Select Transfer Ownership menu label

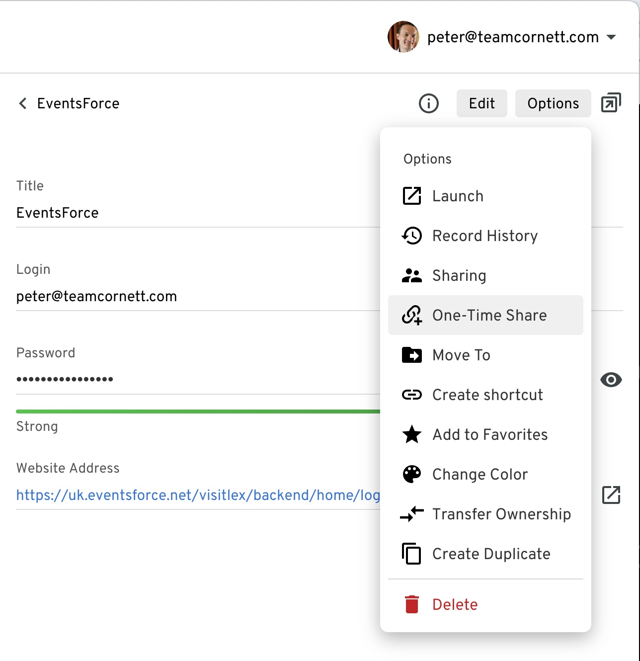(501, 514)
